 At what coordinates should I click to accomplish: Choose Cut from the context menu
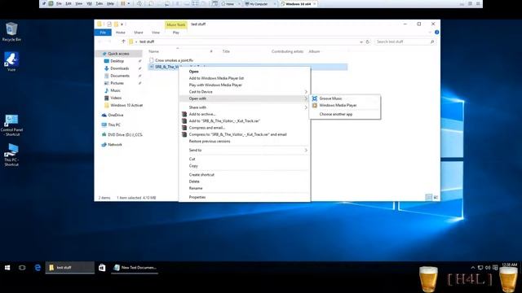coord(192,159)
